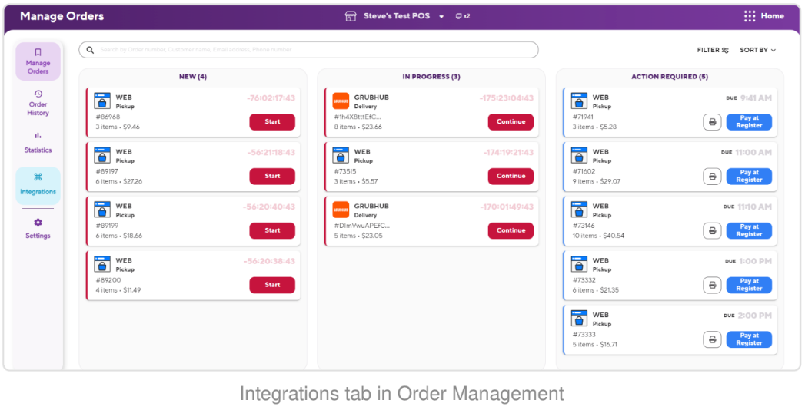The width and height of the screenshot is (805, 410).
Task: Start order #86968
Action: (x=272, y=122)
